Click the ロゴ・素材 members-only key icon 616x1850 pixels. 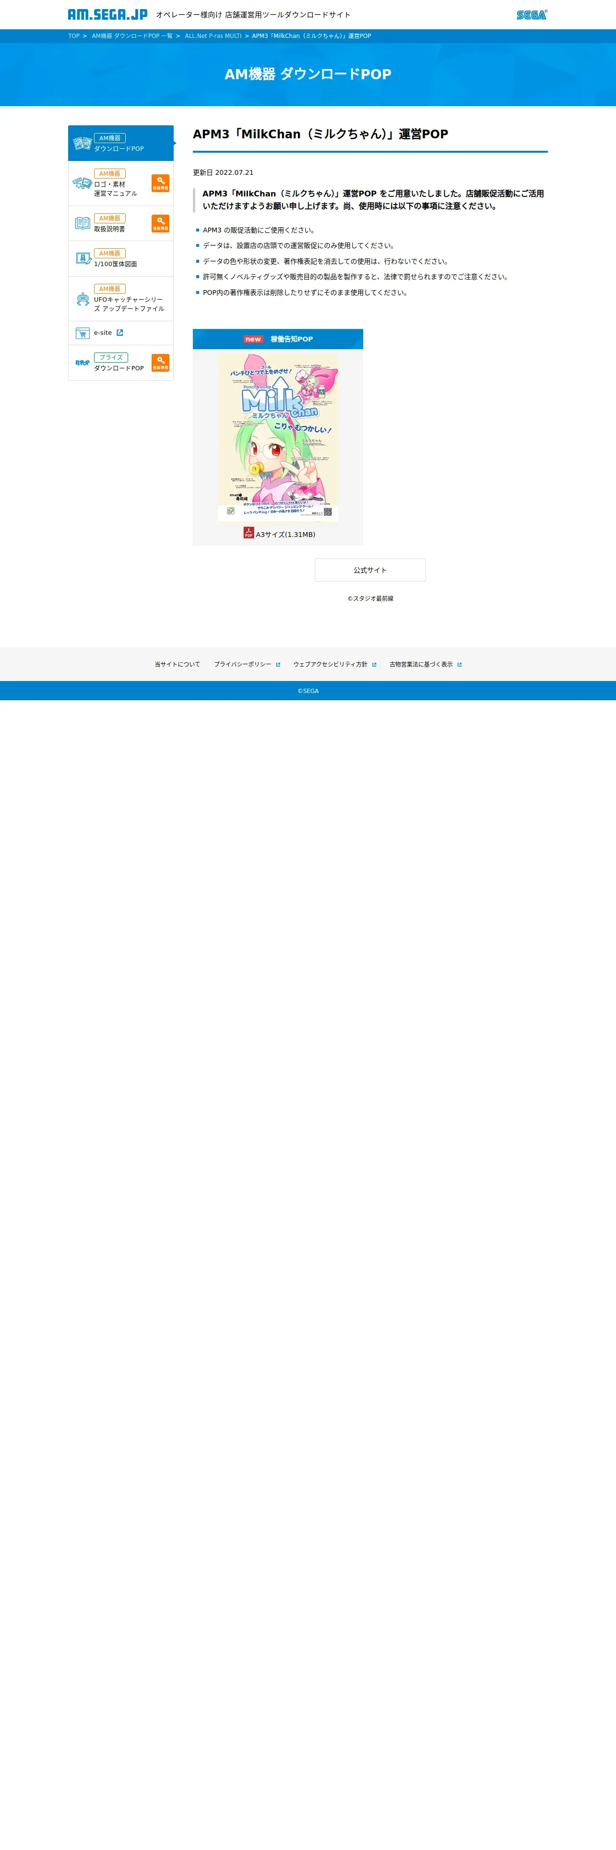pos(161,183)
